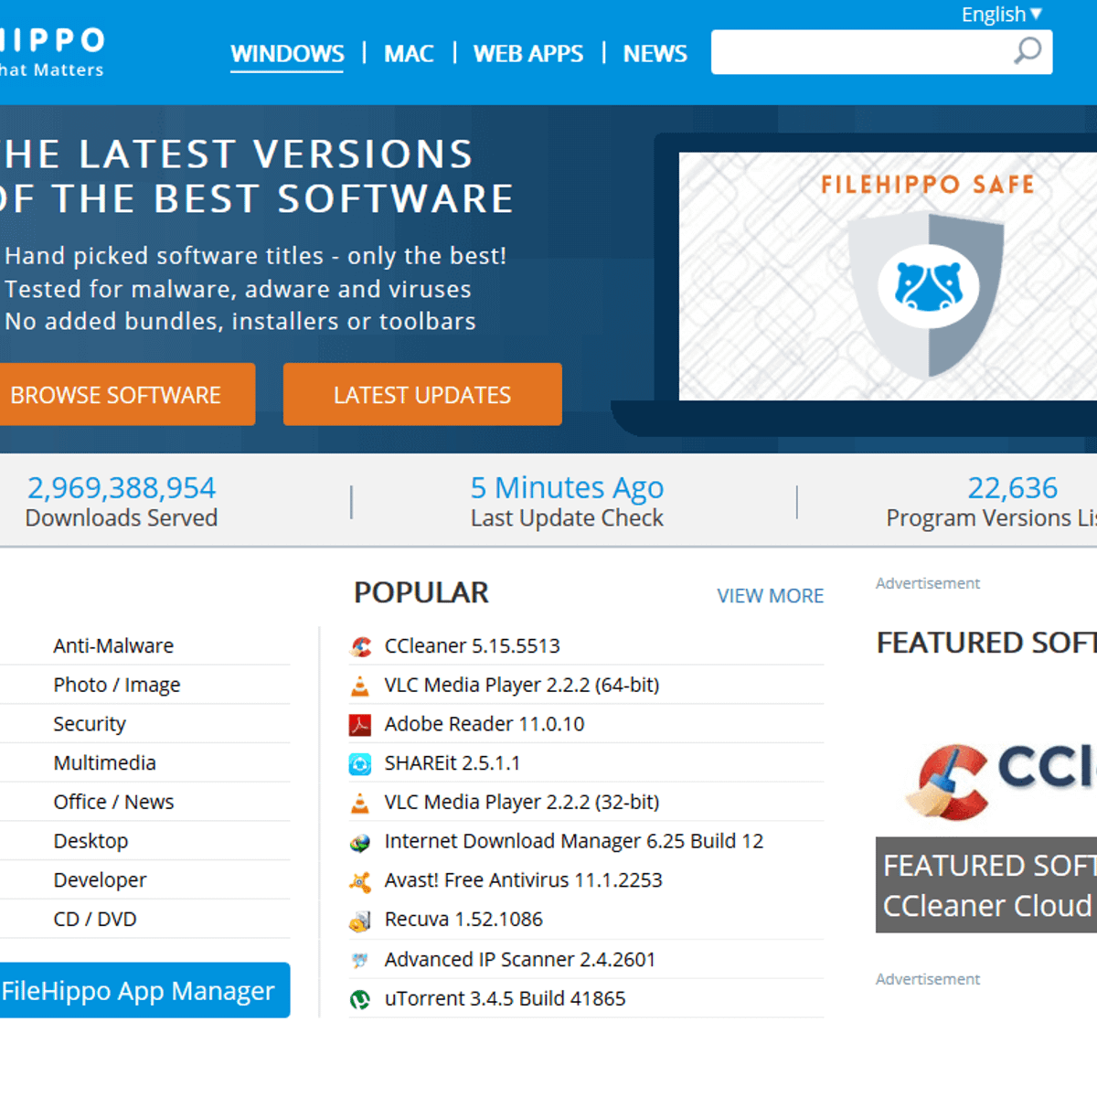Open the Security category
Screen dimensions: 1097x1097
(90, 724)
